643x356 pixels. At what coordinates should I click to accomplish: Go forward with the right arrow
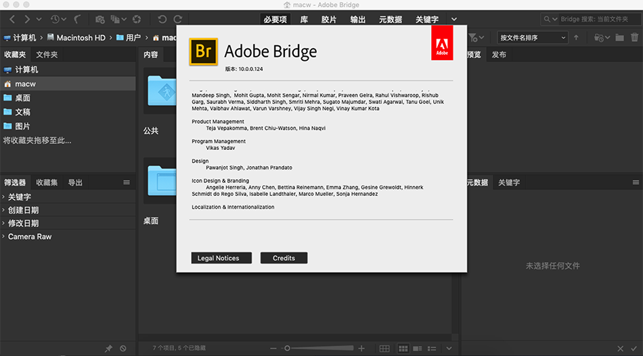point(26,19)
